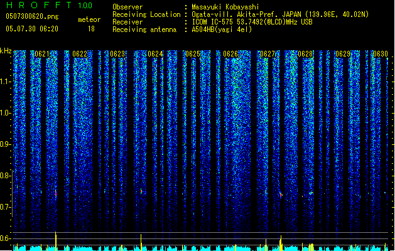395x251 pixels.
Task: Click the red meteor echo after 0627
Action: click(x=281, y=195)
